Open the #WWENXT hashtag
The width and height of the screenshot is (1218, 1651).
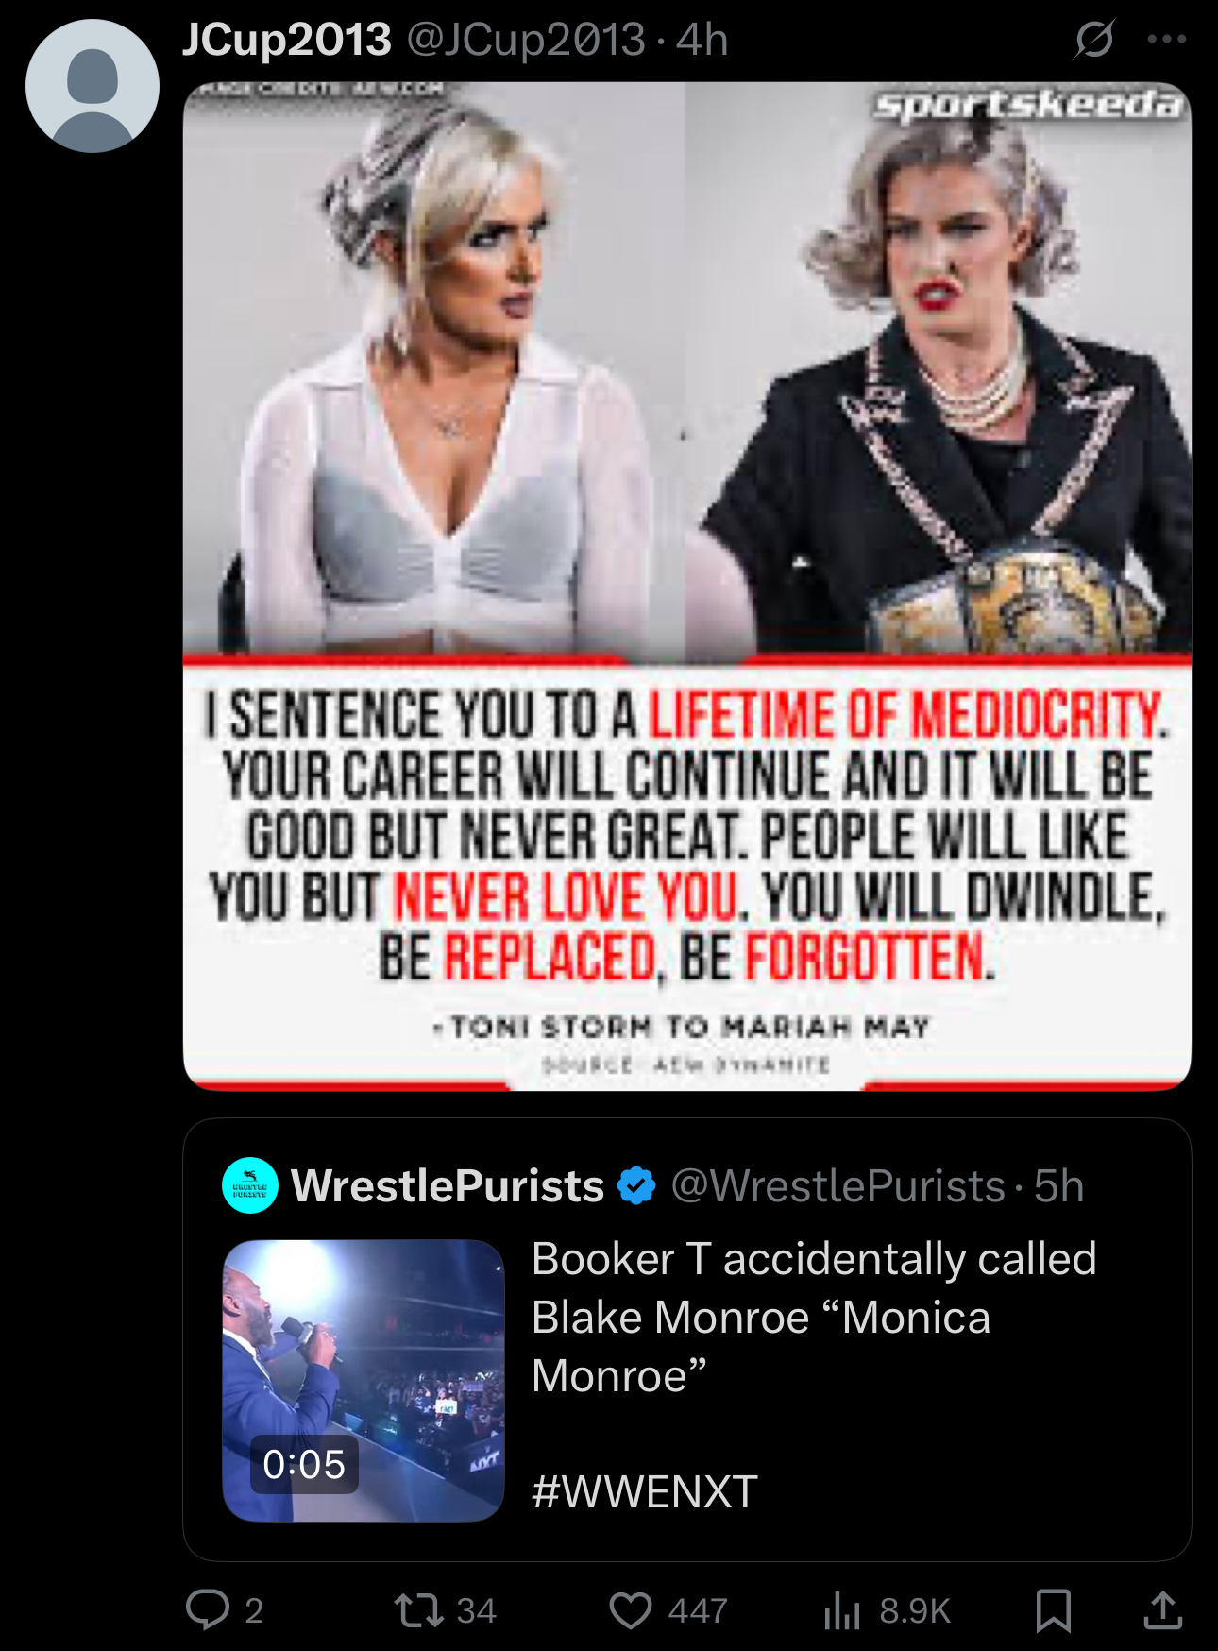[x=645, y=1492]
